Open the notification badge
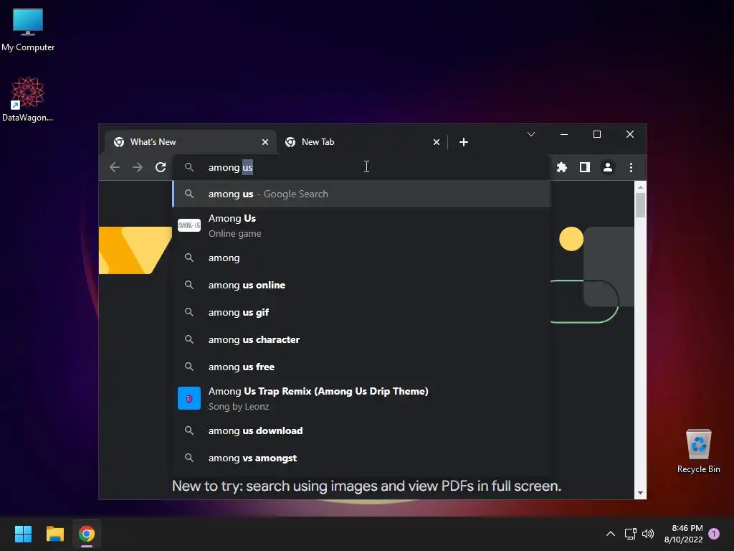 (714, 534)
